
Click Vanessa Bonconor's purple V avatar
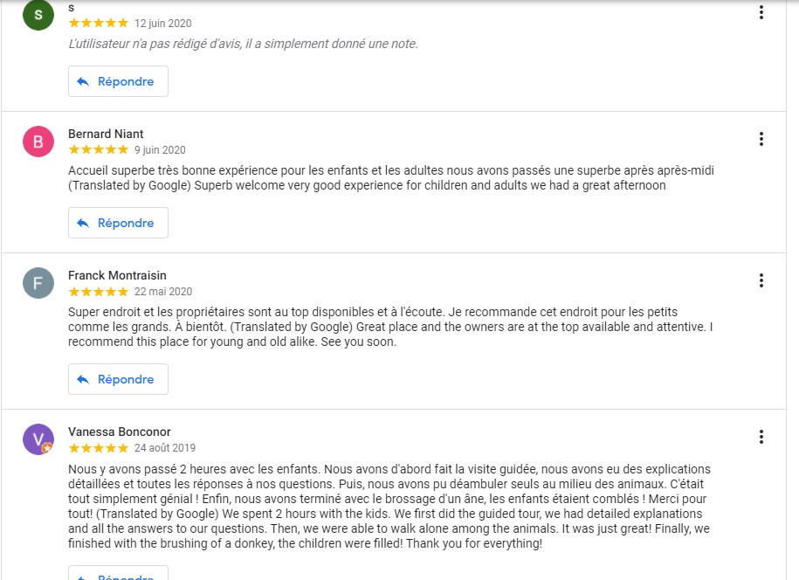pos(38,438)
